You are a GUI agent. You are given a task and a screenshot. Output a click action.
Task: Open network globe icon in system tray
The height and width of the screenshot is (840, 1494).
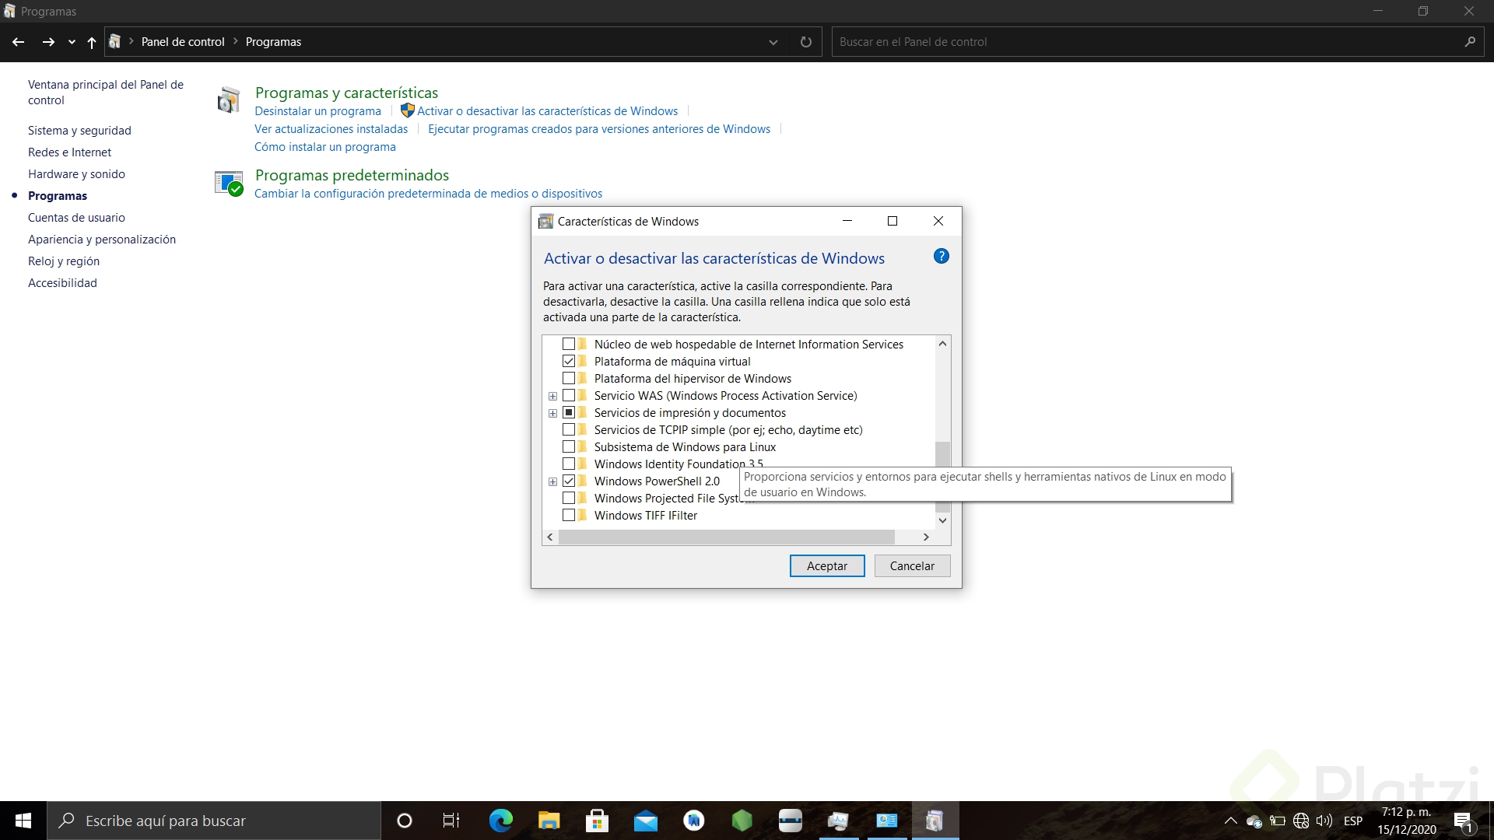(x=1300, y=821)
